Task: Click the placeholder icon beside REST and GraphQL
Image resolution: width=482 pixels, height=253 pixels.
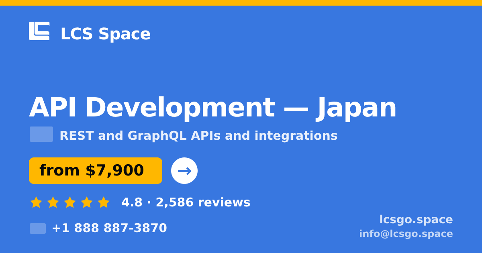Action: 41,134
